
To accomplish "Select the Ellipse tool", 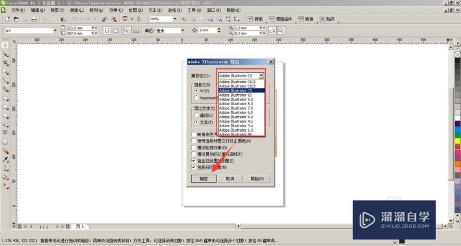I will 5,107.
